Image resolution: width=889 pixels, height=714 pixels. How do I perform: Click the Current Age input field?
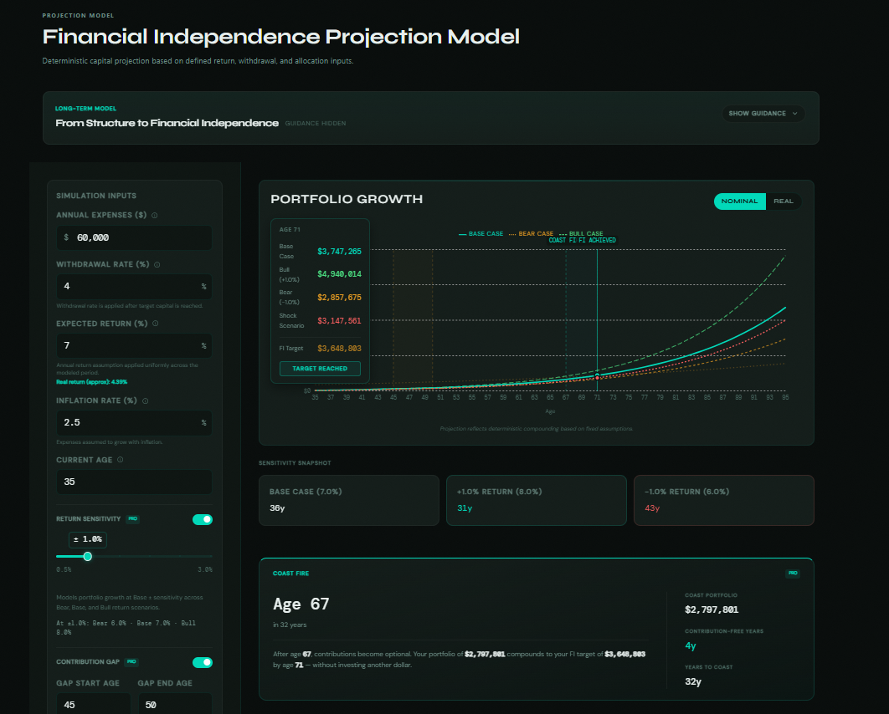tap(135, 482)
